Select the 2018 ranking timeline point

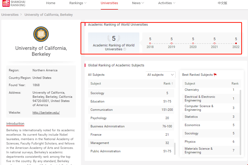pos(150,43)
